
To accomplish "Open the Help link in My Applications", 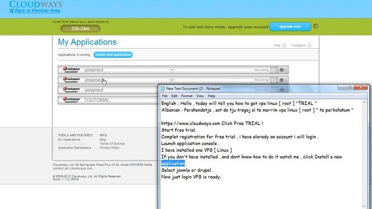I will (x=280, y=45).
